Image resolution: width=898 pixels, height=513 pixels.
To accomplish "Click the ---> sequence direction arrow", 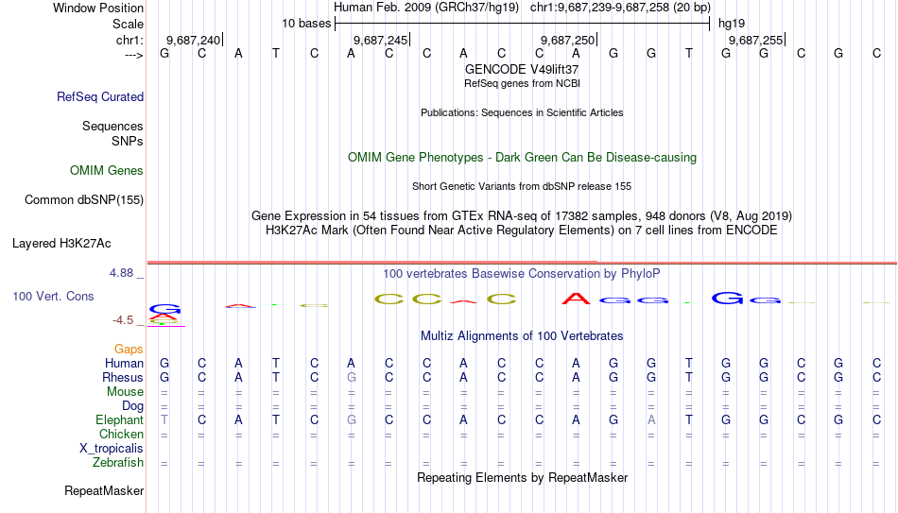I will [133, 55].
